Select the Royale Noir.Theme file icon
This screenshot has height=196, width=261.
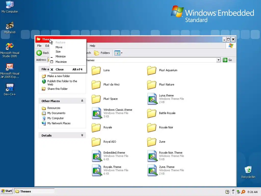152,156
